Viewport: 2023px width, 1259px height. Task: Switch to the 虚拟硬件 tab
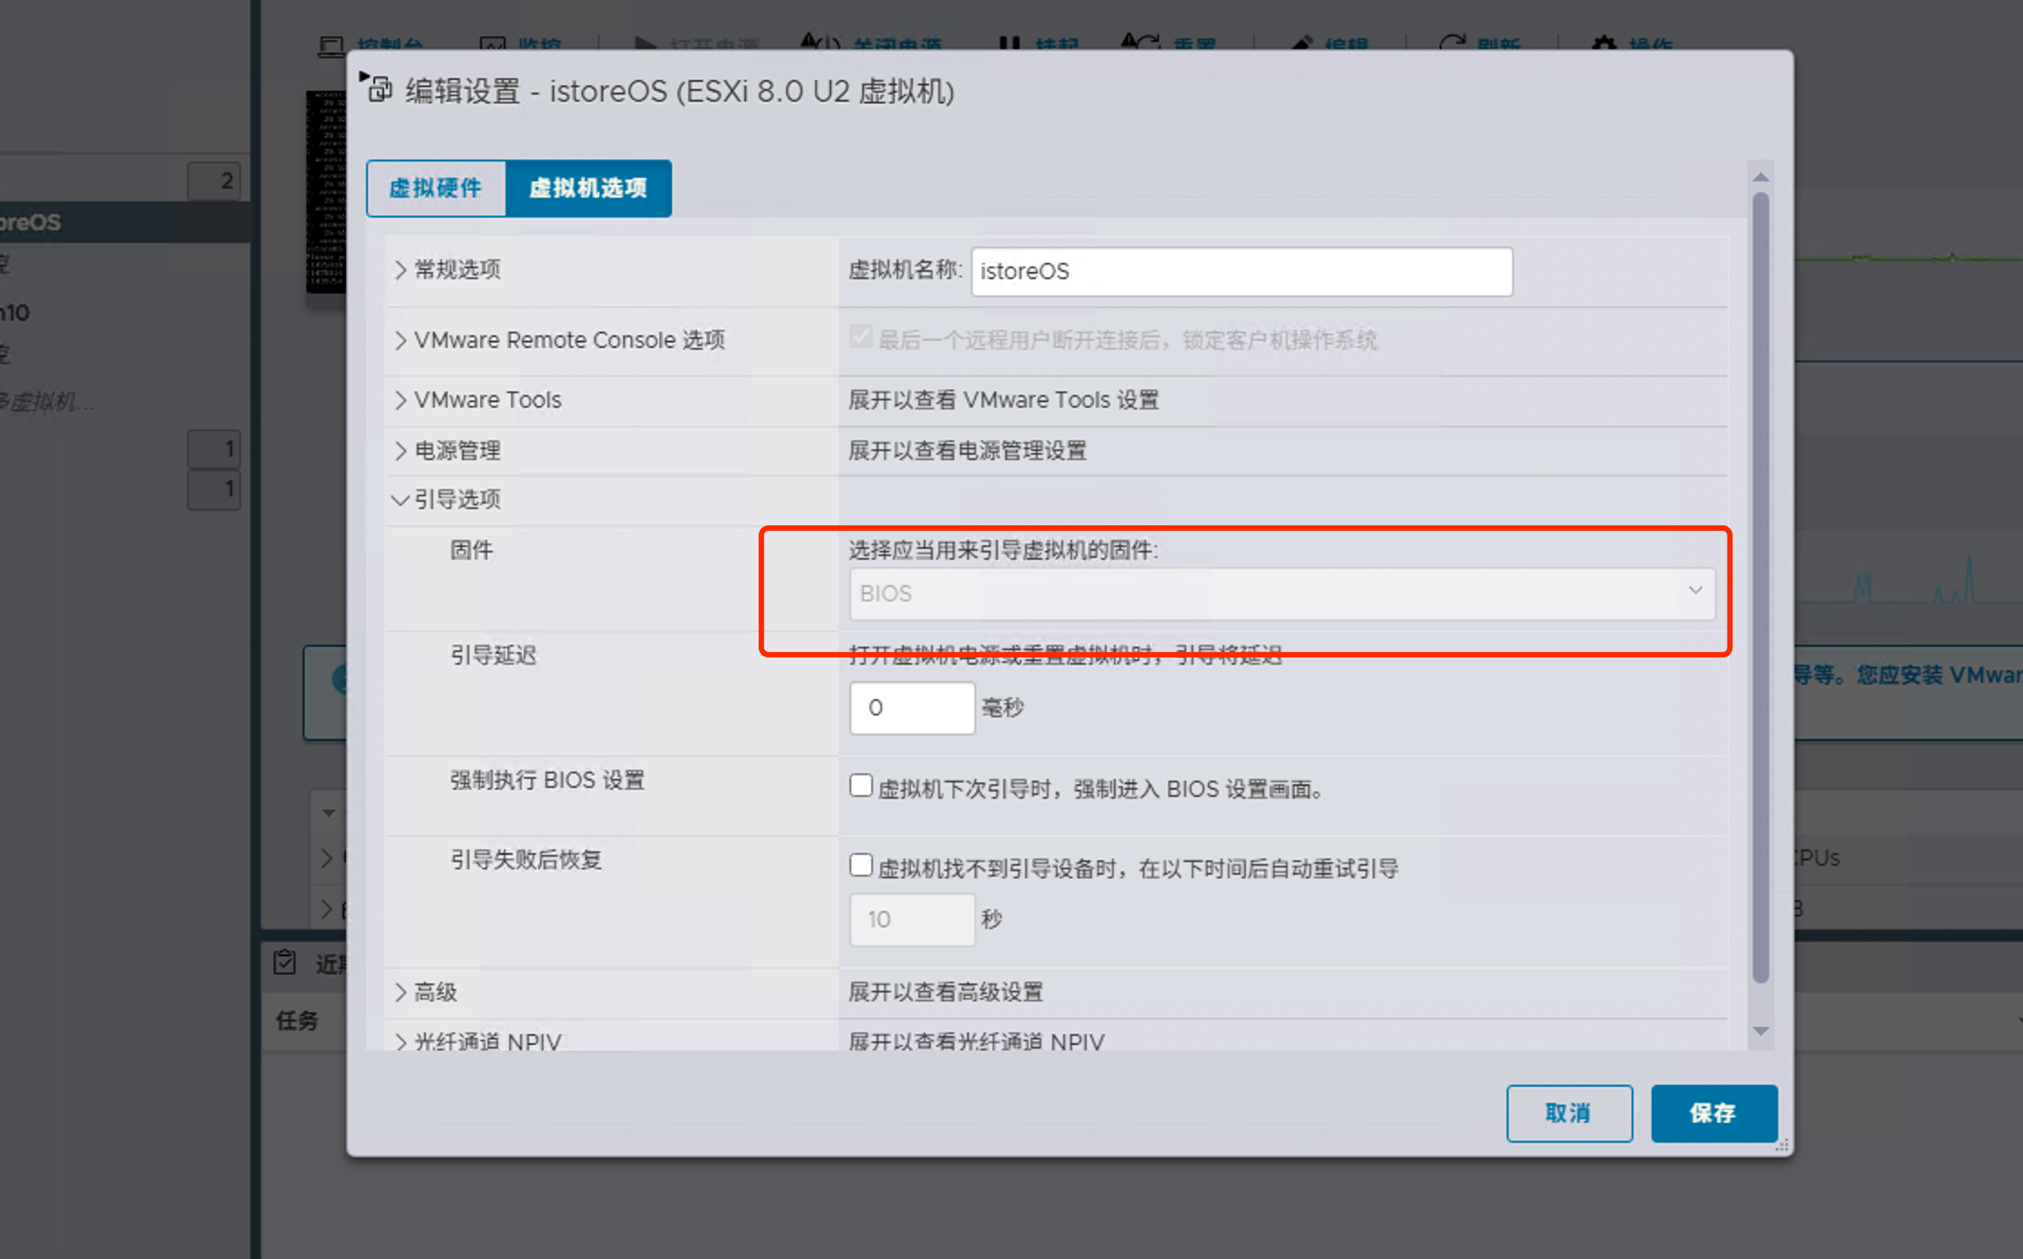click(x=436, y=187)
